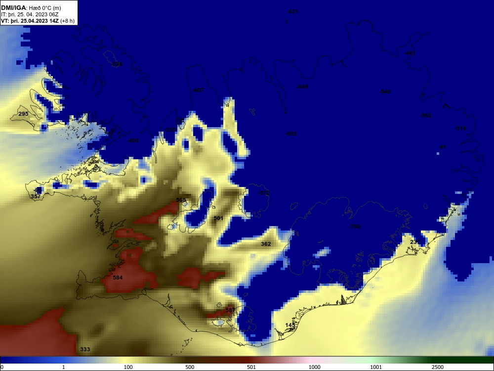The image size is (494, 371).
Task: Click the -405 value on the map
Action: (133, 140)
